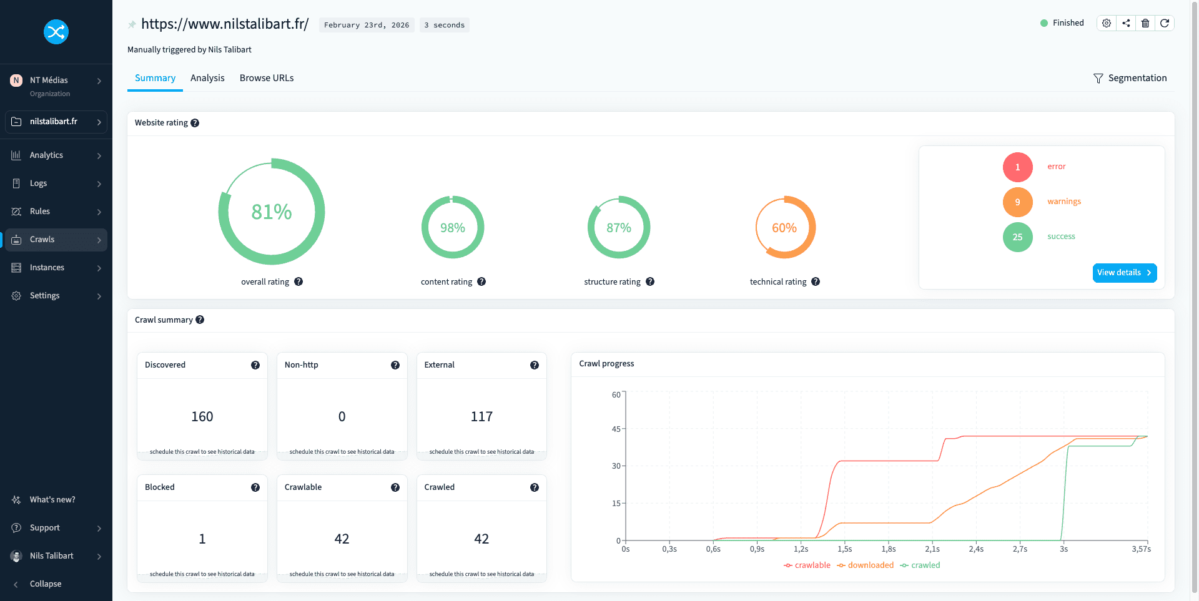Expand Crawls menu chevron
1199x601 pixels.
click(x=99, y=240)
